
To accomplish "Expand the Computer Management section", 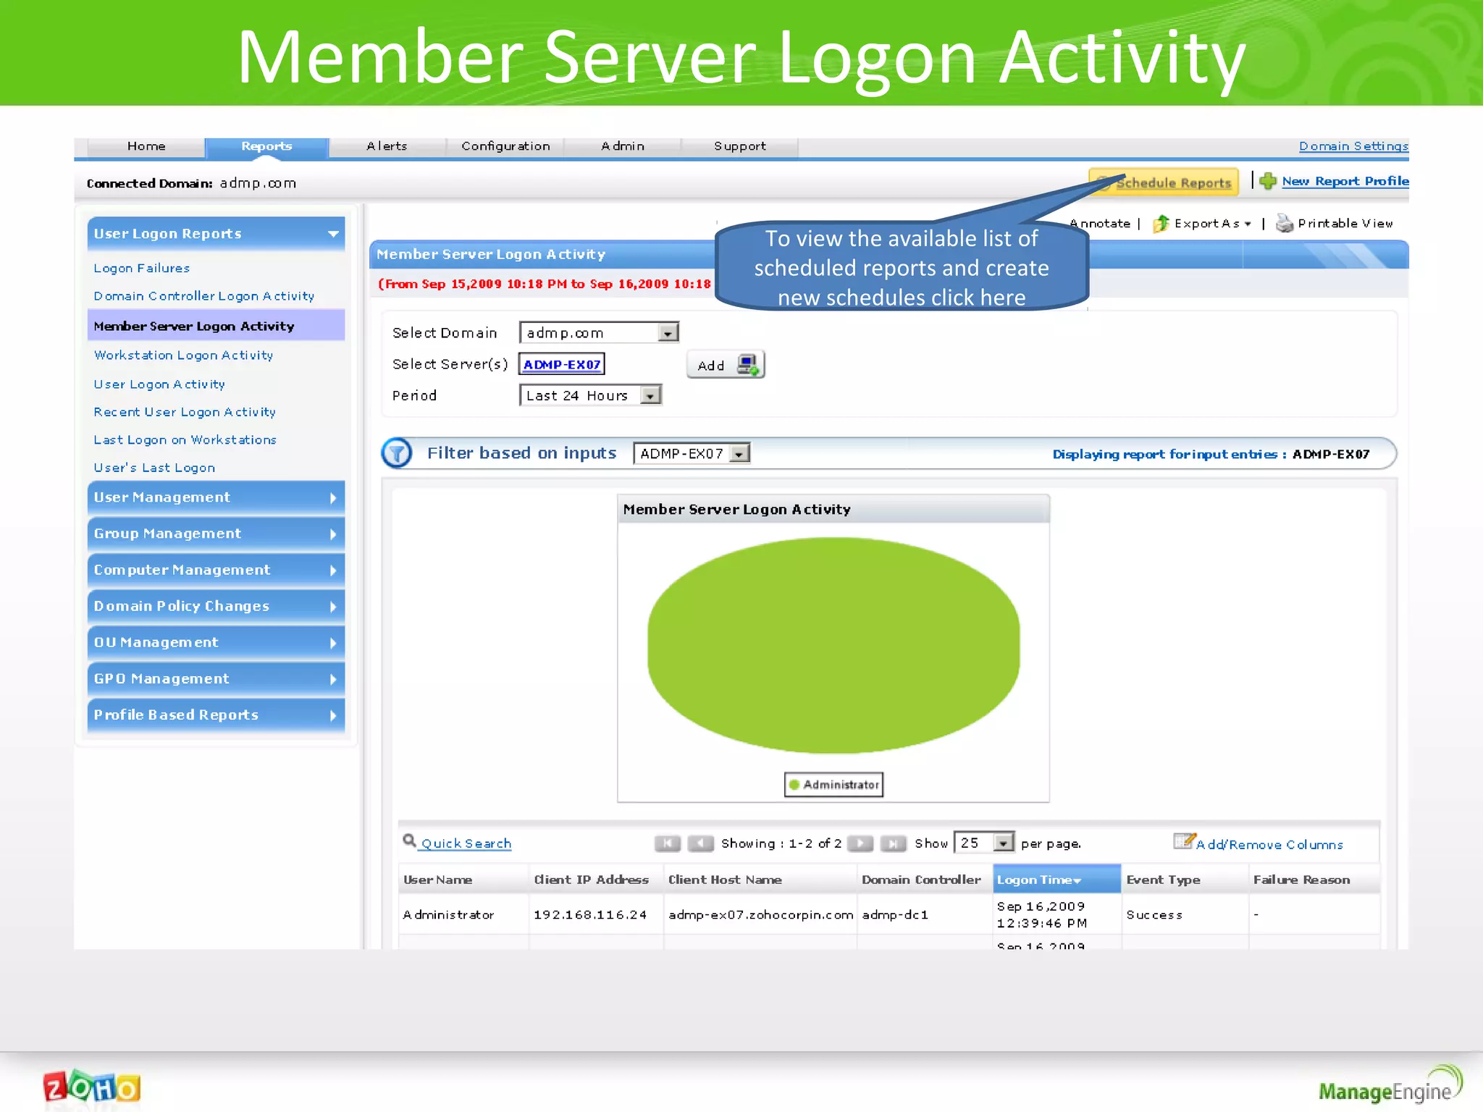I will 216,570.
